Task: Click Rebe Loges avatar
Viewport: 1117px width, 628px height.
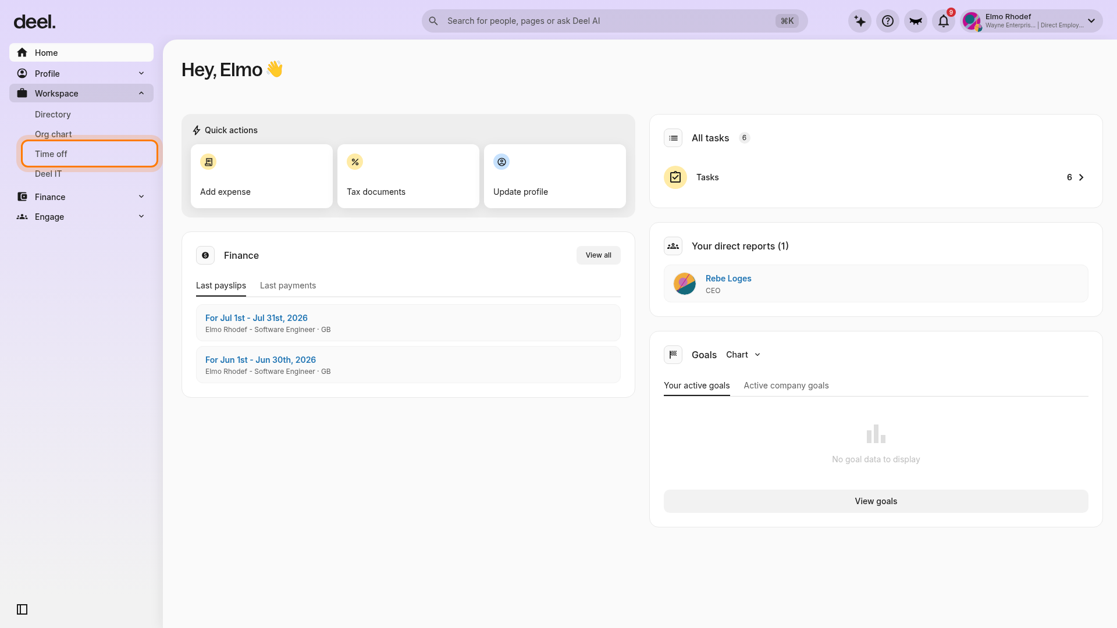Action: pos(685,284)
